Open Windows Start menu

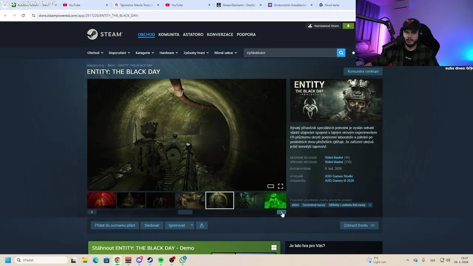point(8,260)
